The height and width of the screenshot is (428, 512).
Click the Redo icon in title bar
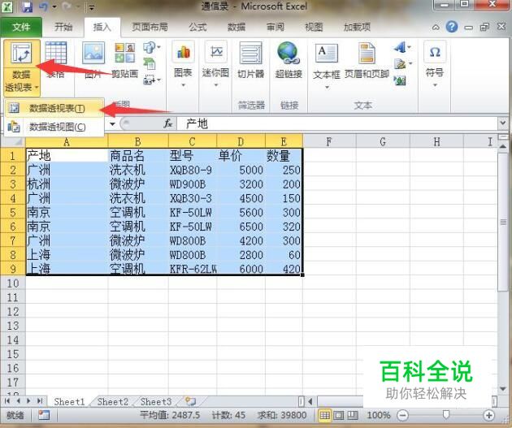67,6
